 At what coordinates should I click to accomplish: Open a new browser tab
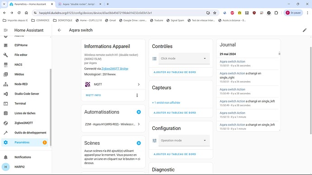click(108, 4)
